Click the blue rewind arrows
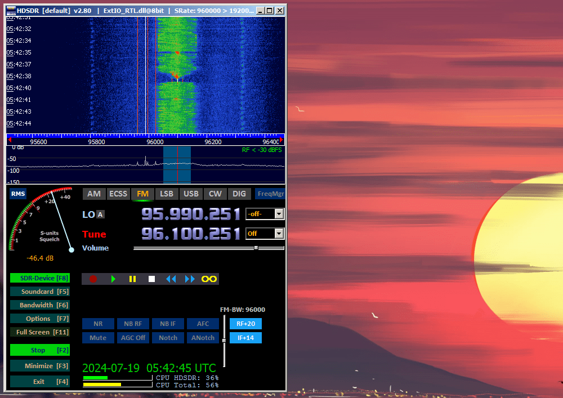563x398 pixels. (171, 279)
